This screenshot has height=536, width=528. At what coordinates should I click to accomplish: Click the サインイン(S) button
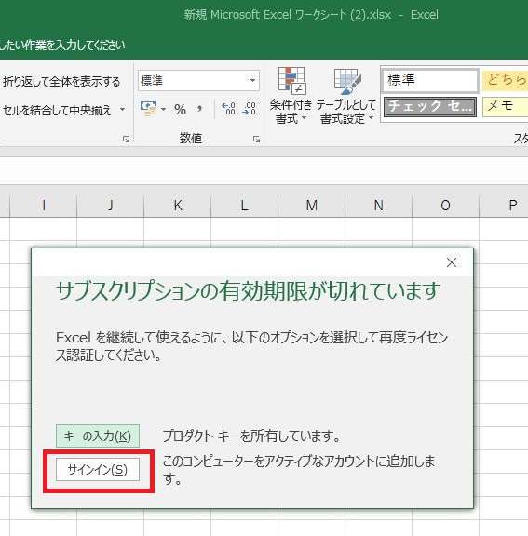click(98, 470)
